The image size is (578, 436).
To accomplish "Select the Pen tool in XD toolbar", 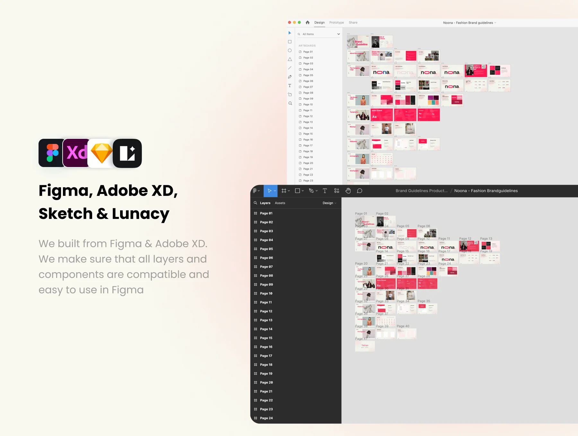I will click(290, 77).
